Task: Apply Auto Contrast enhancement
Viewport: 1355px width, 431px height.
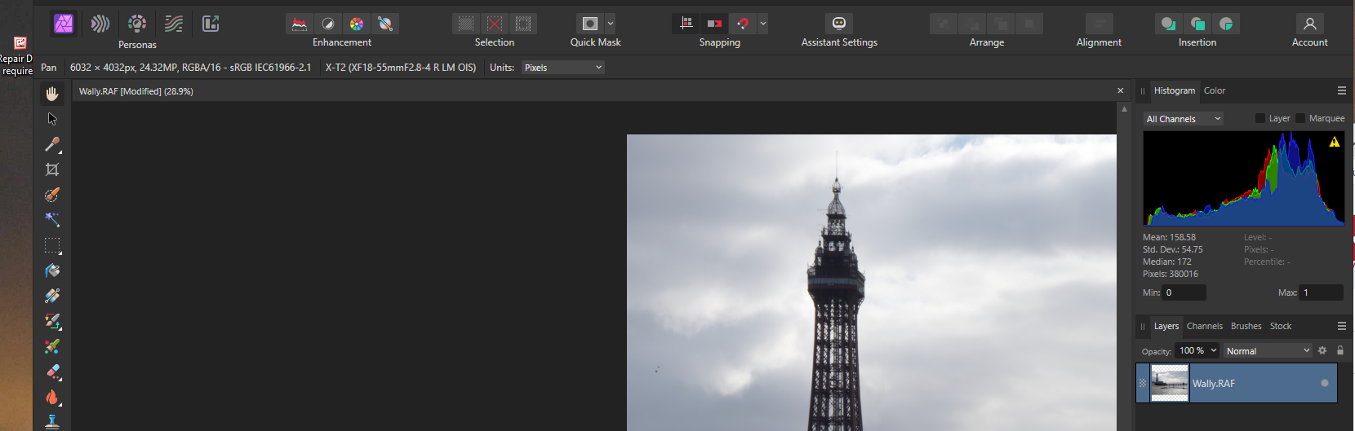Action: coord(328,24)
